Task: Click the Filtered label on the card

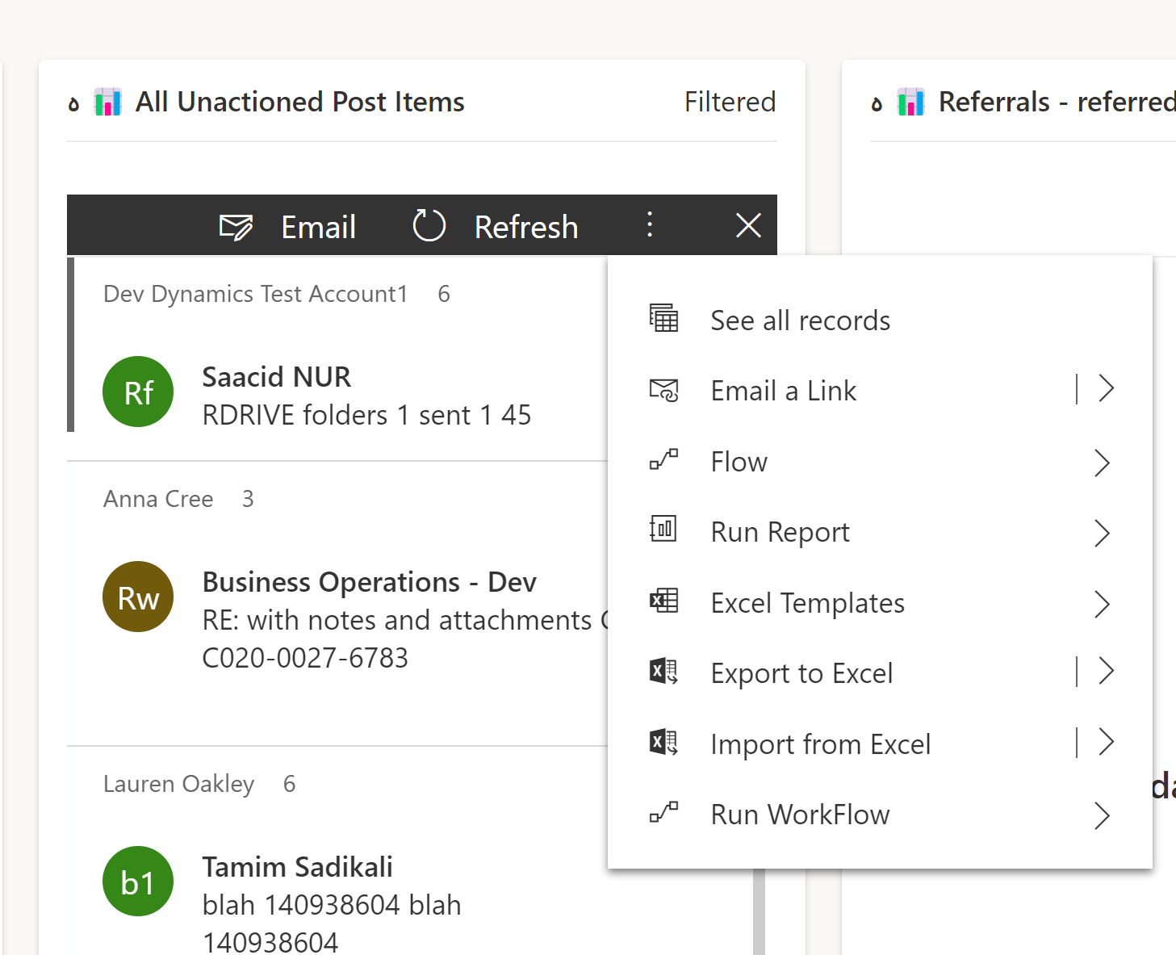Action: tap(730, 102)
